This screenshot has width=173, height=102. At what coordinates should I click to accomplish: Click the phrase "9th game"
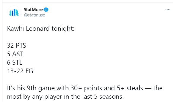tap(41, 88)
